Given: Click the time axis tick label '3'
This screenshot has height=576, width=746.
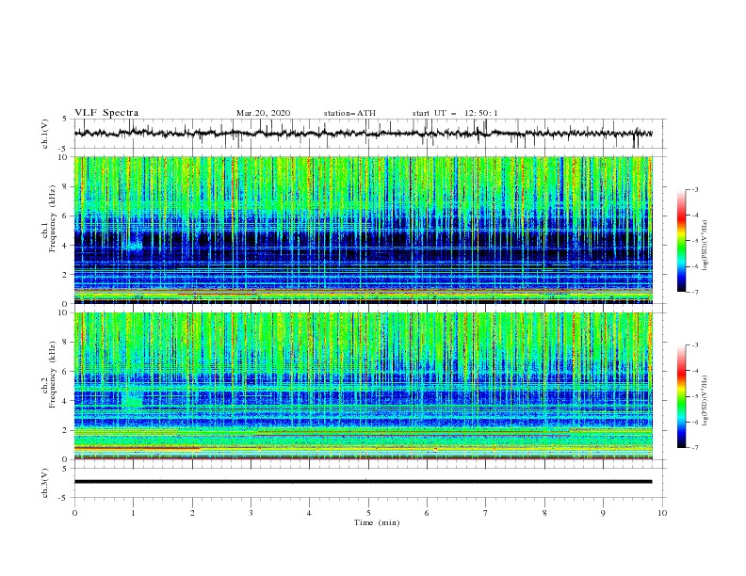Looking at the screenshot, I should (251, 513).
